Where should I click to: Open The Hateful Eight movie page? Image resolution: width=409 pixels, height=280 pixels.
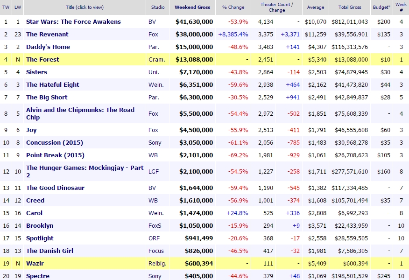(x=52, y=85)
